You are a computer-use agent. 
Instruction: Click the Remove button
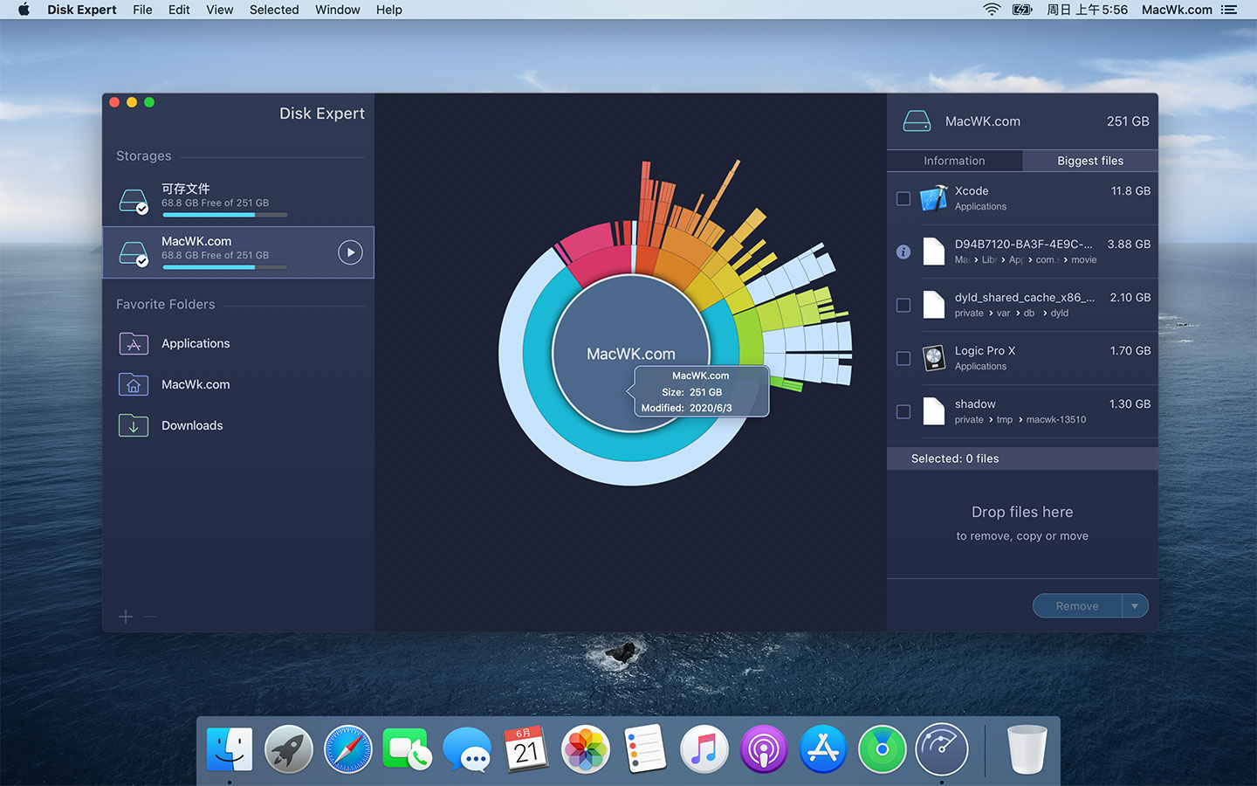coord(1077,606)
